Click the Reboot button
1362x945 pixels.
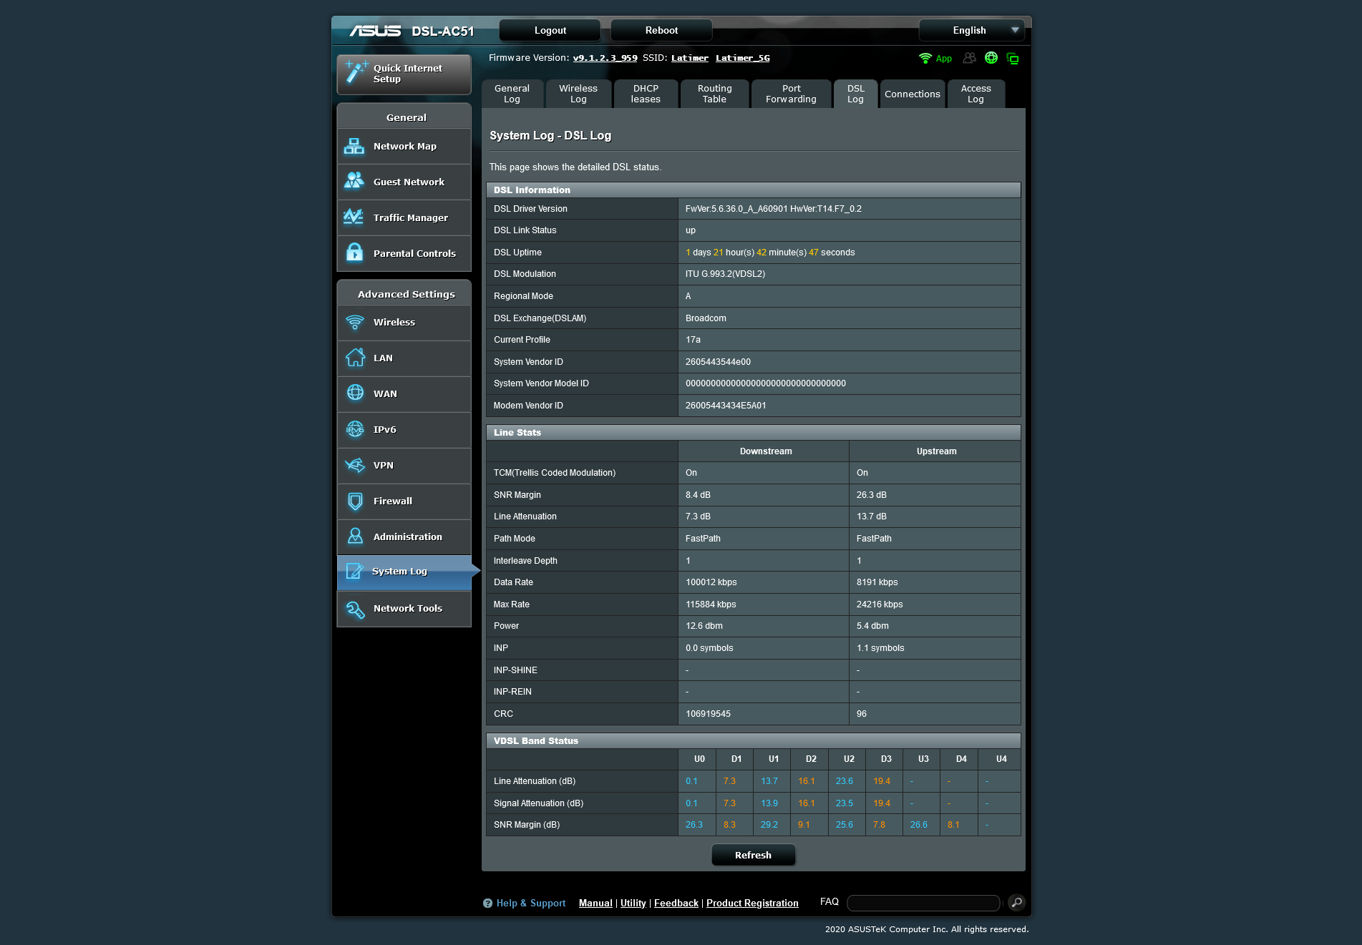(x=661, y=30)
